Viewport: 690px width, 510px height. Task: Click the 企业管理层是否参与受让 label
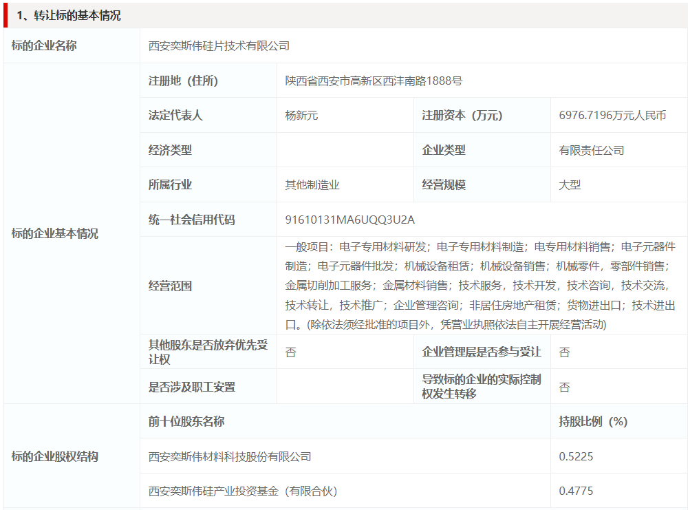[482, 352]
